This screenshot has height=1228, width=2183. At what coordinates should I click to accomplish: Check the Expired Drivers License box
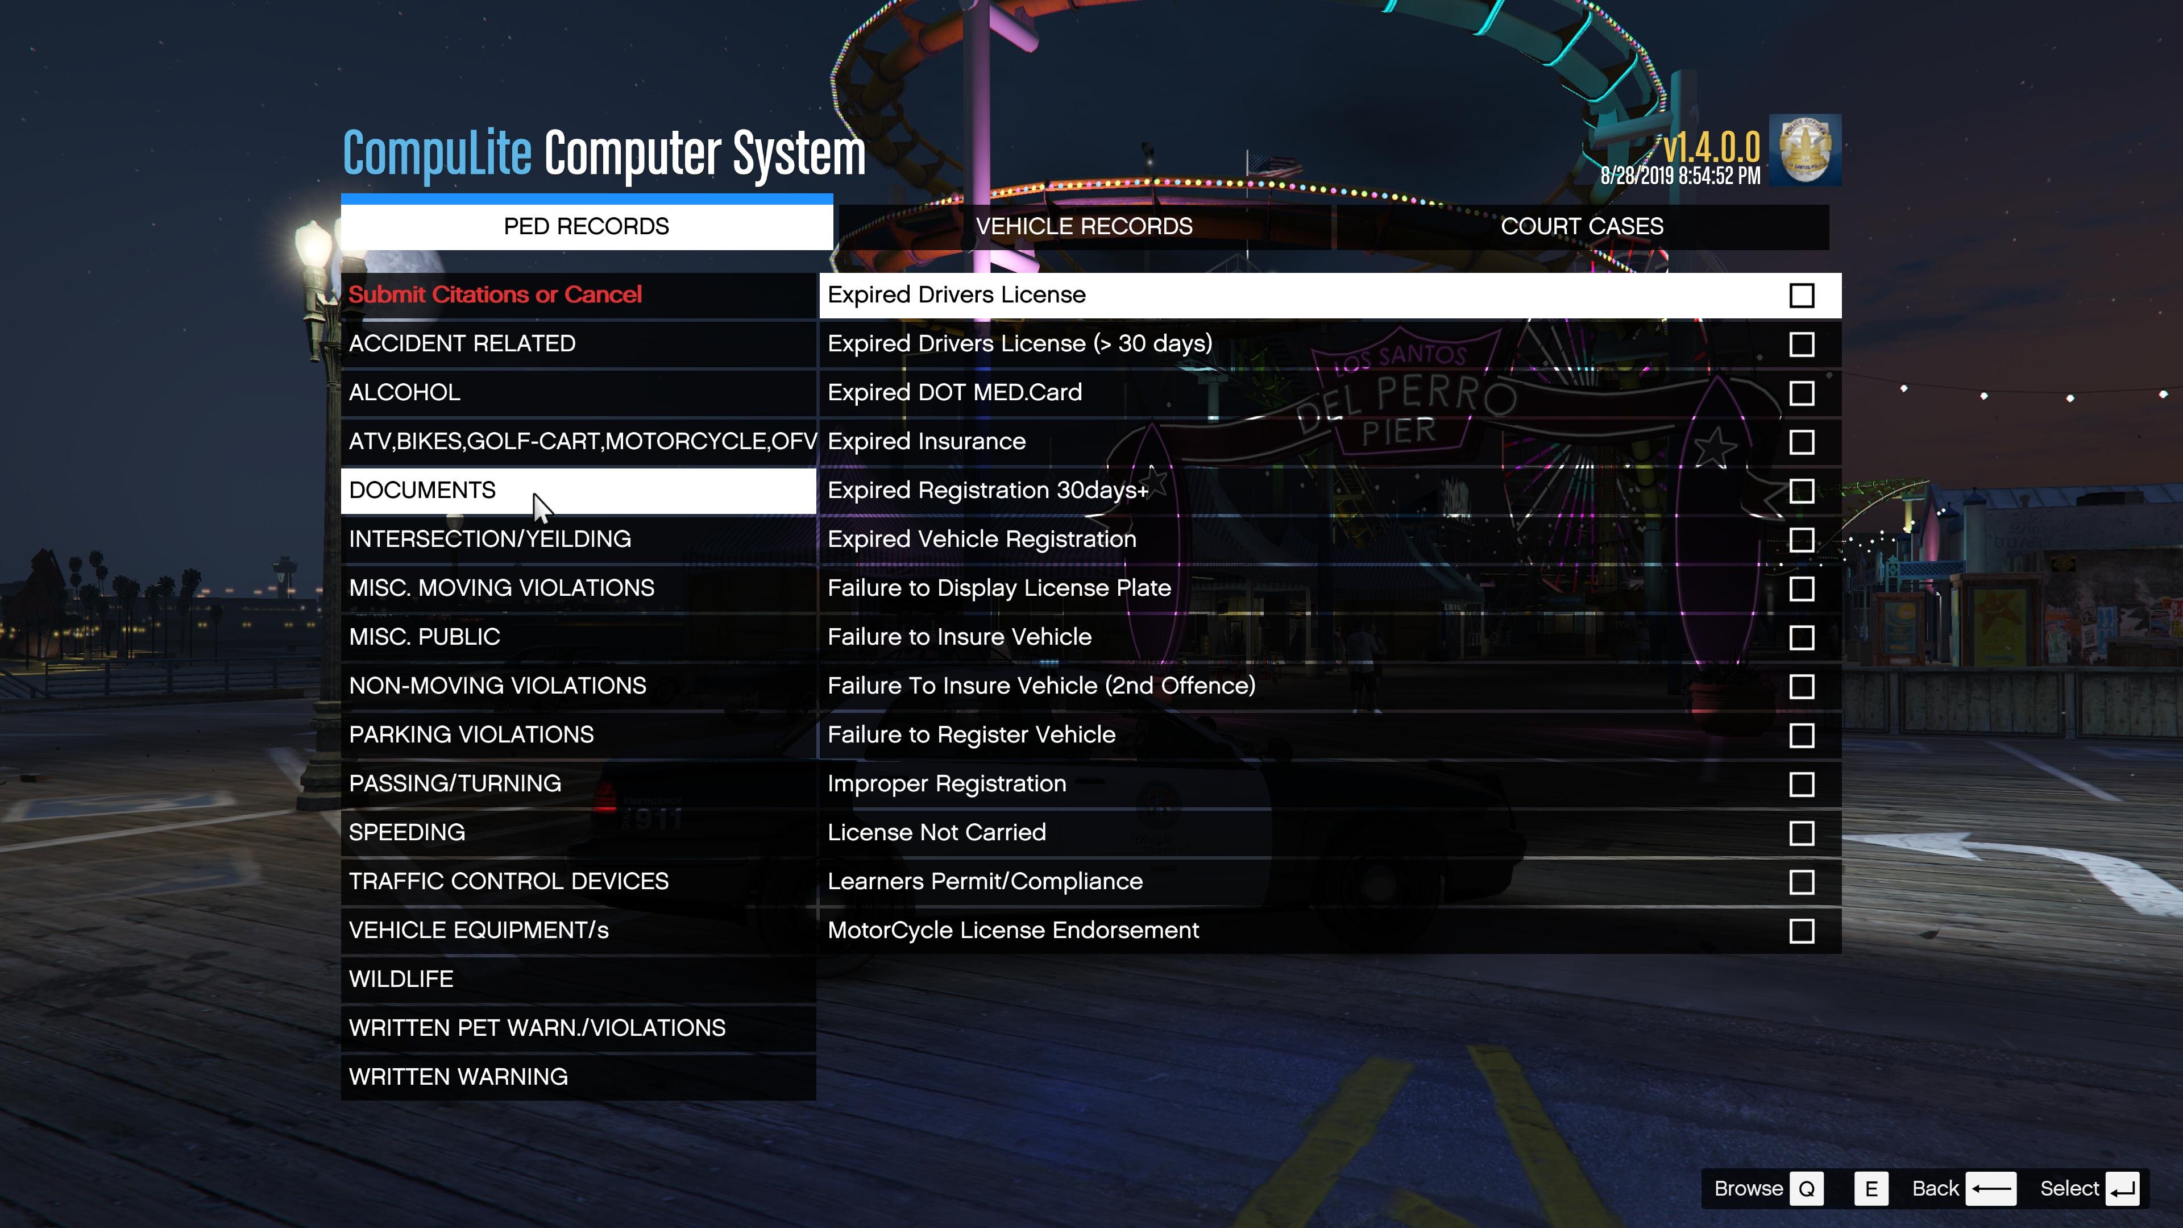[1801, 296]
